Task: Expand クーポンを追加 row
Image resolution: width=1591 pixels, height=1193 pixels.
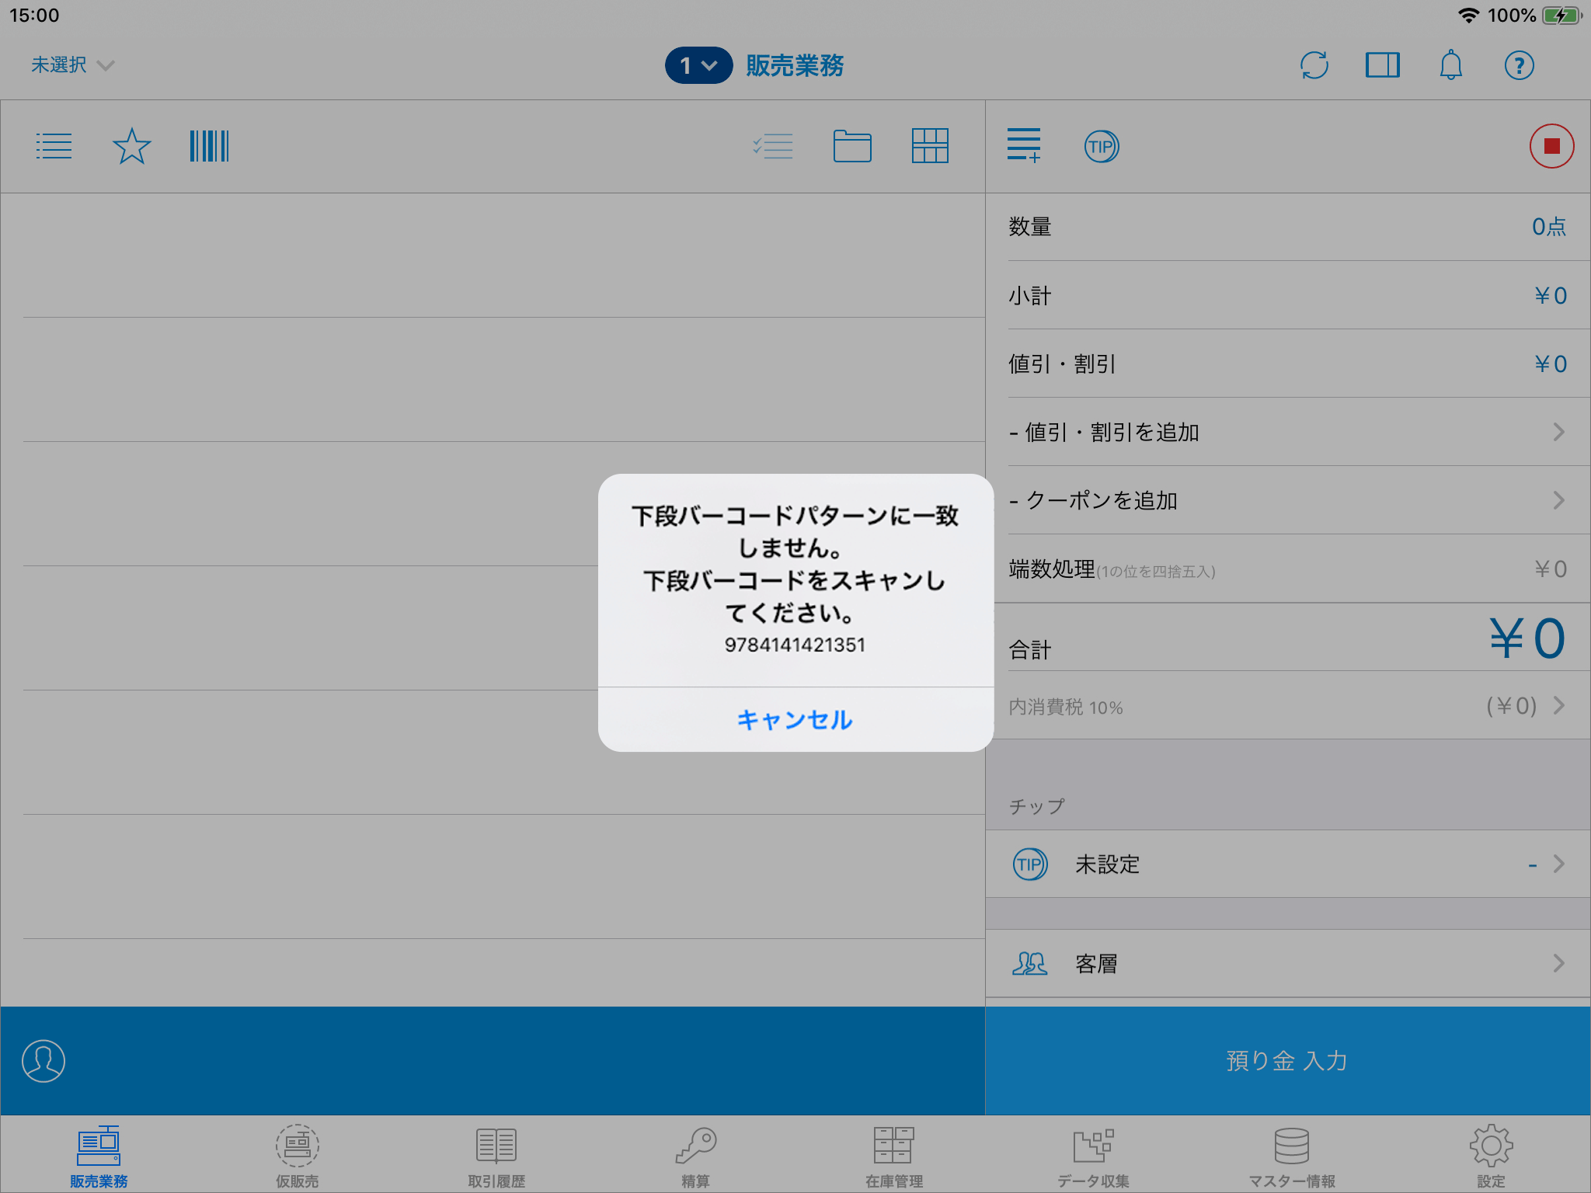Action: 1287,500
